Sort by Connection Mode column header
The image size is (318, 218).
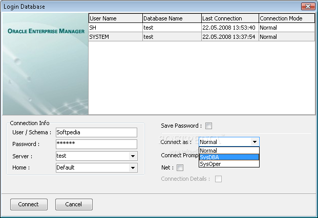click(287, 18)
